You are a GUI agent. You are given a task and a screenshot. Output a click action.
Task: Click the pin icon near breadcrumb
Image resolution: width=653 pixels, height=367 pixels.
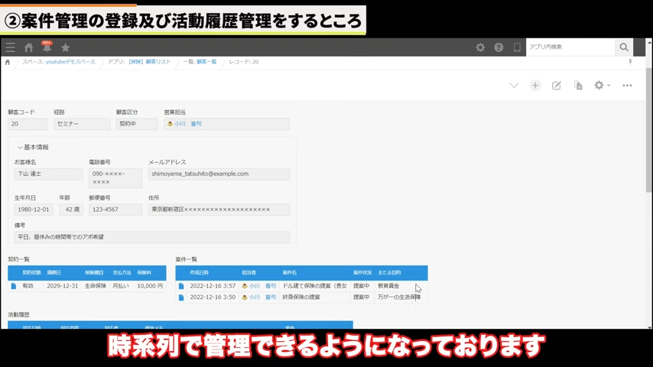[630, 62]
